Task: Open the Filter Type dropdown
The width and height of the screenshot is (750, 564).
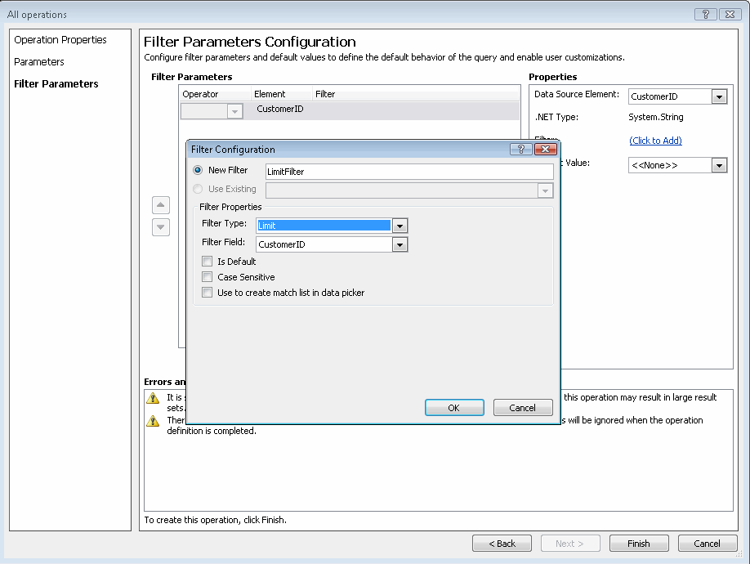Action: pos(400,226)
